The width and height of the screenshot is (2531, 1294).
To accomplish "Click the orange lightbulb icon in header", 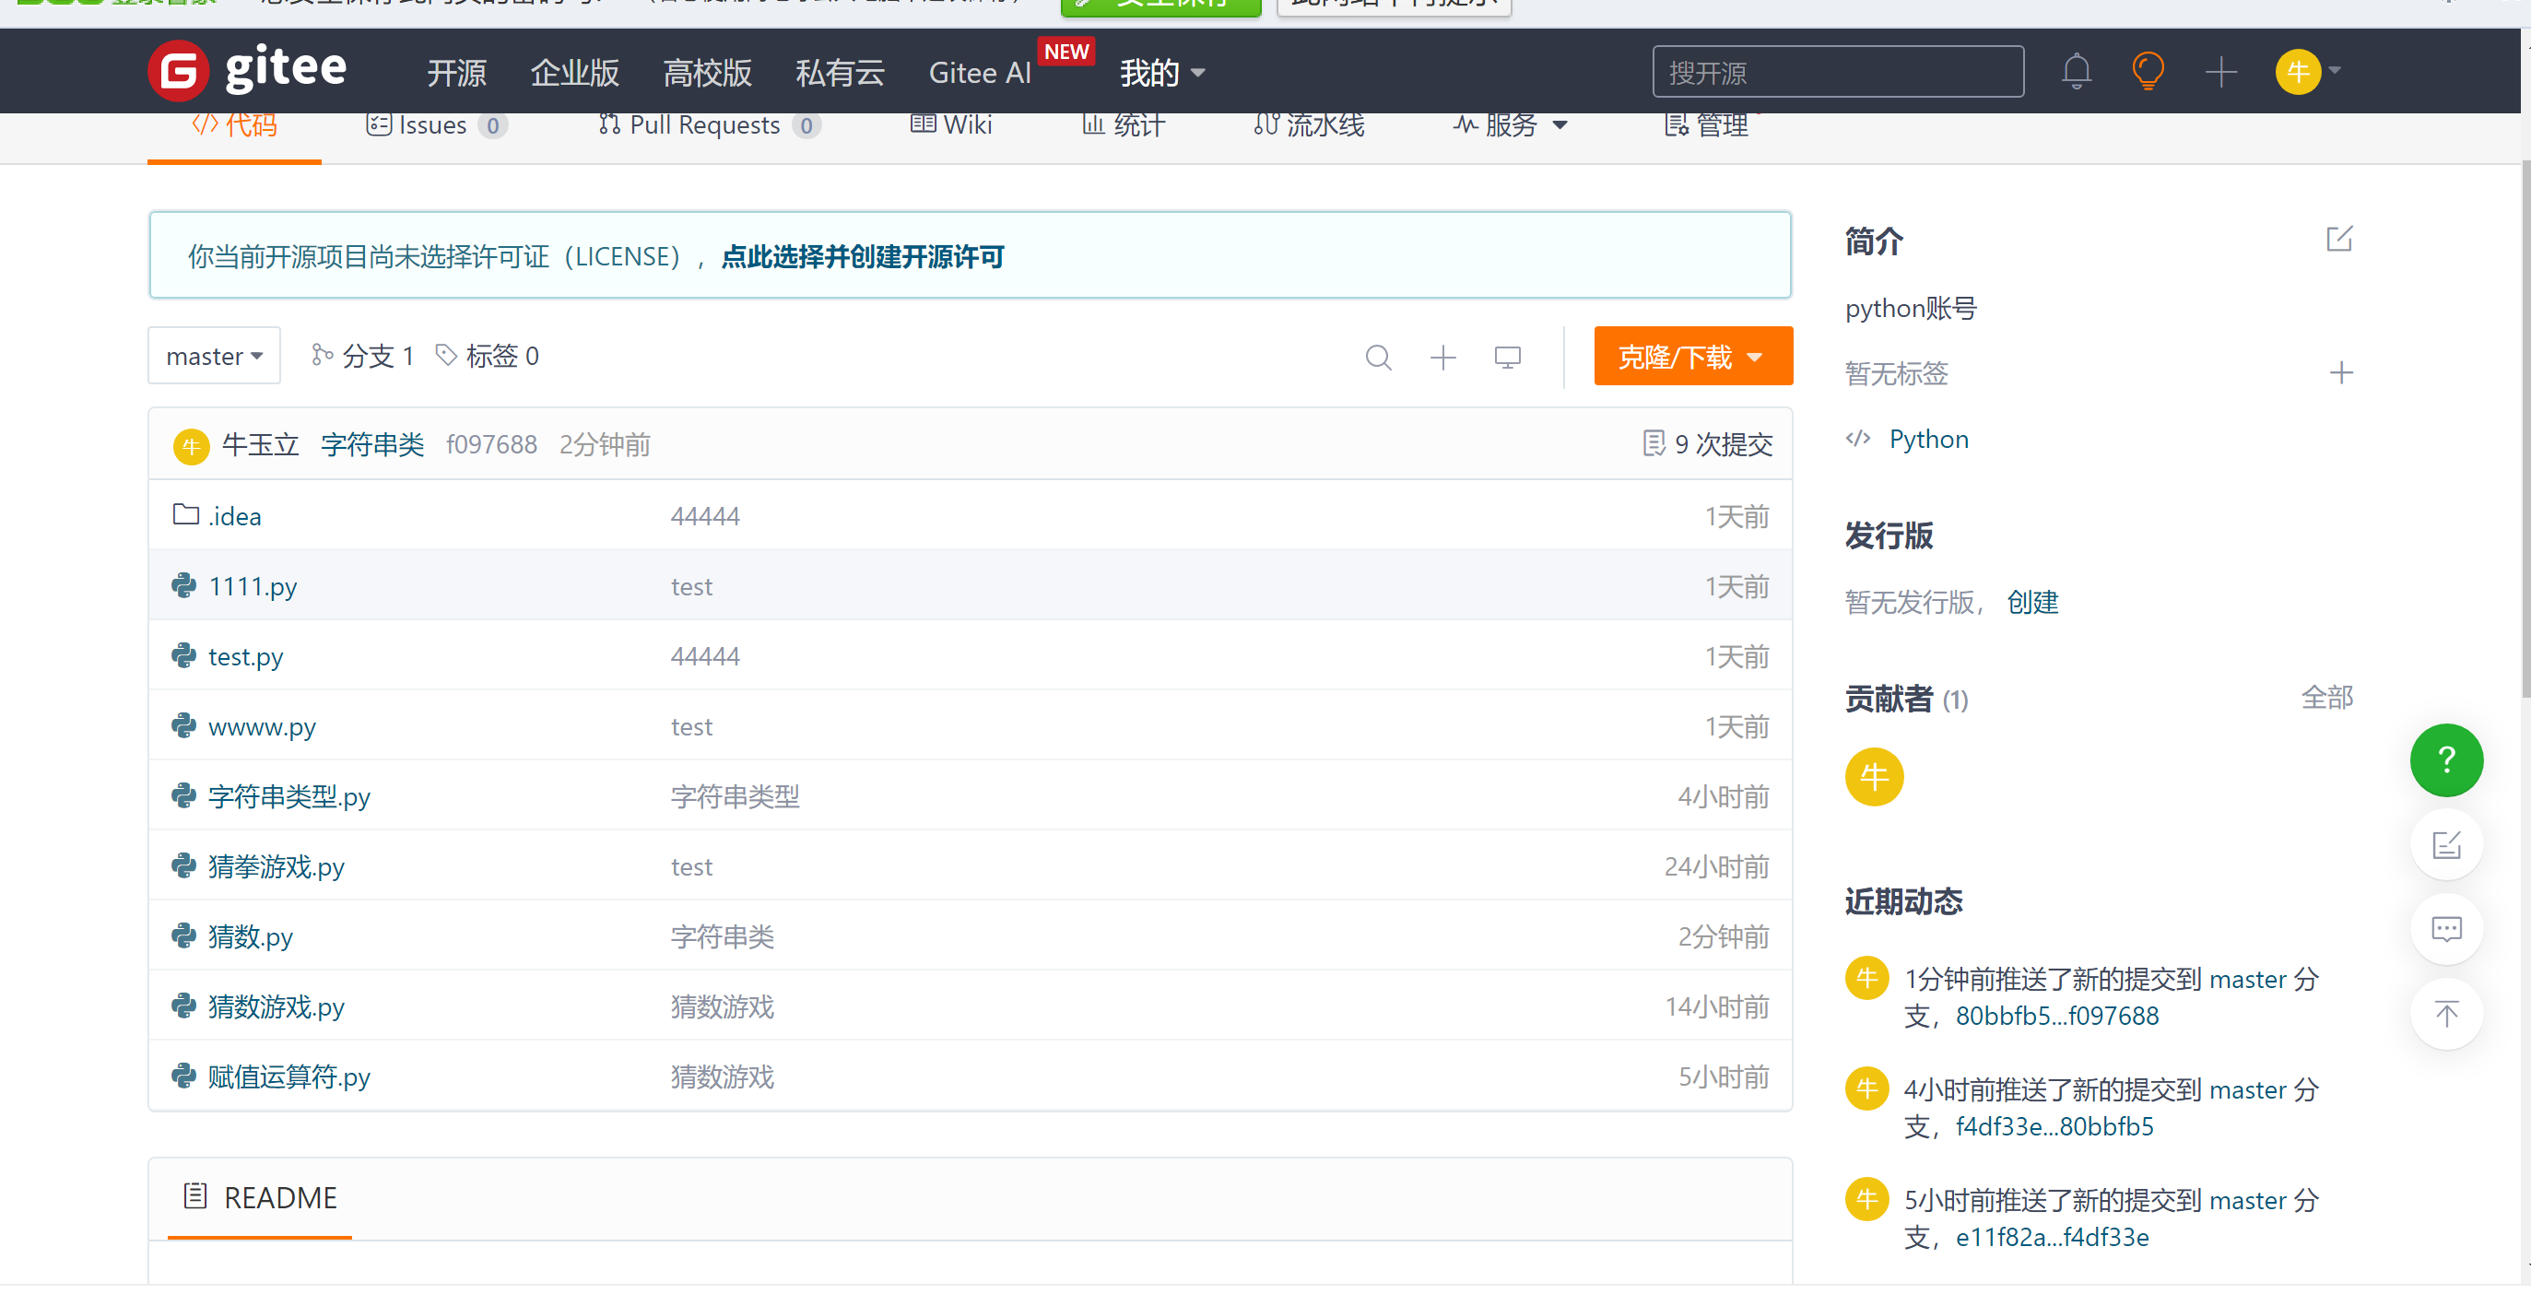I will point(2147,72).
